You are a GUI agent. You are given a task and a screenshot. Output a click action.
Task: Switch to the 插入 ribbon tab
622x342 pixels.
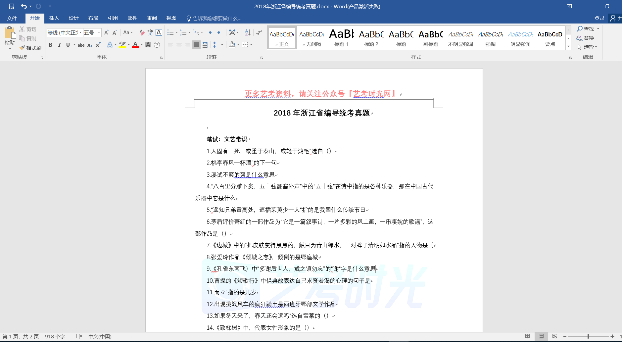54,18
